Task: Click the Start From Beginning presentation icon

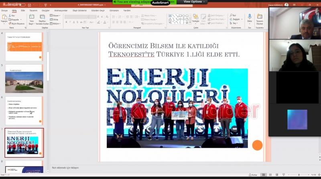Action: (x=45, y=5)
